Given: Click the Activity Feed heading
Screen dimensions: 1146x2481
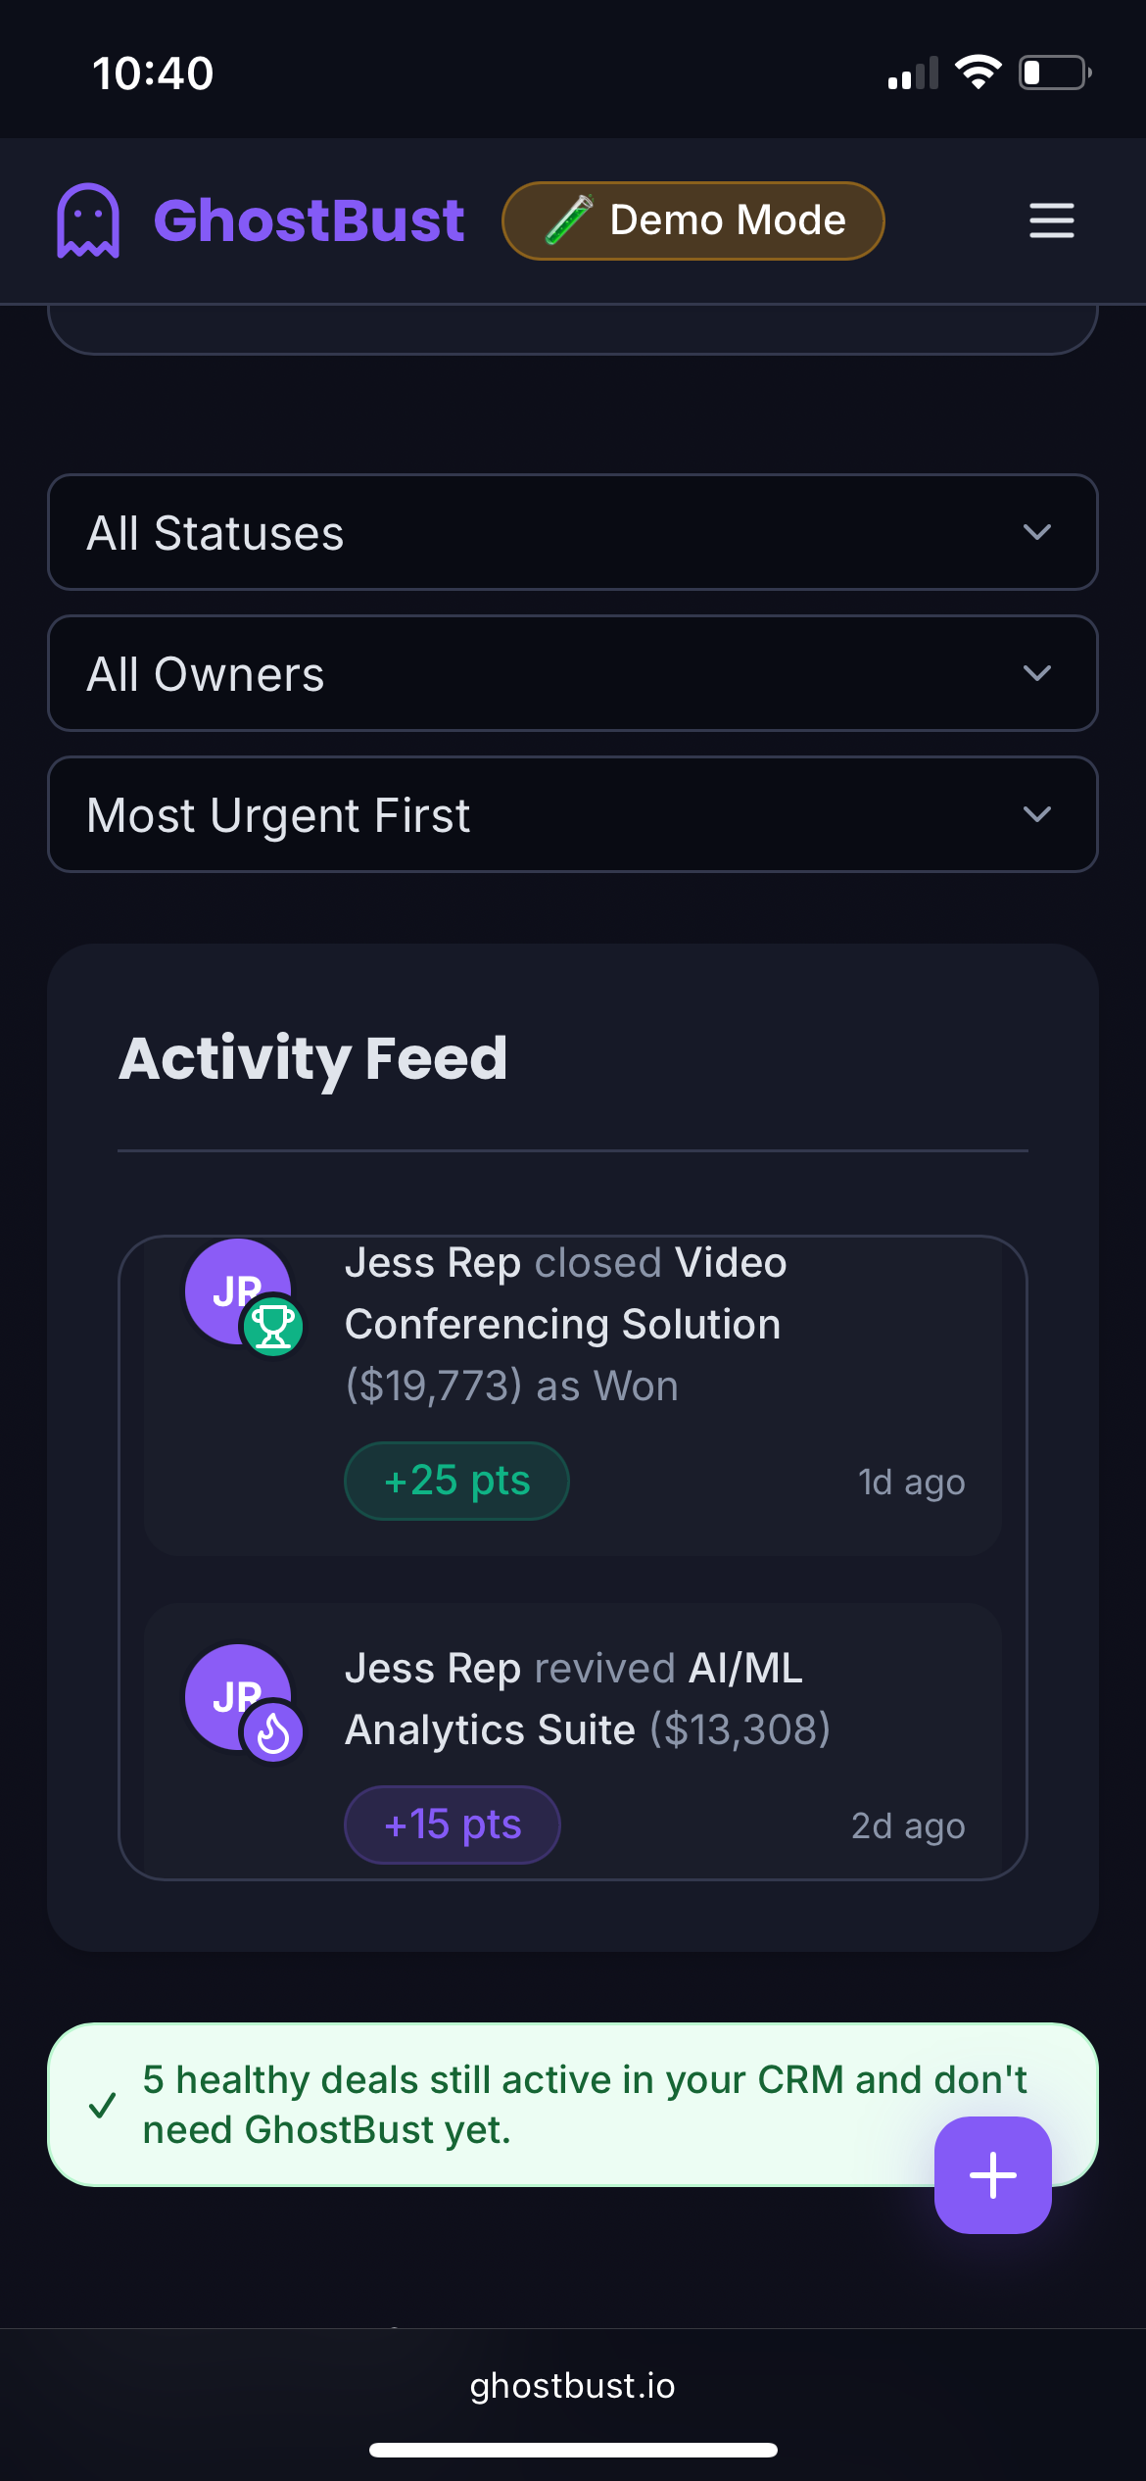Looking at the screenshot, I should point(313,1058).
